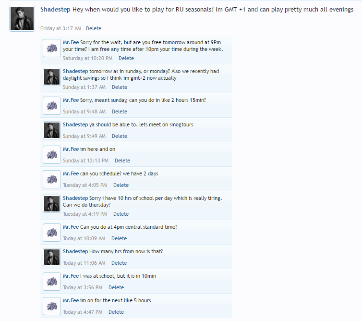Screen dimensions: 362x321
Task: Open Mr.Fee name link on 4pm central comment
Action: tap(71, 227)
